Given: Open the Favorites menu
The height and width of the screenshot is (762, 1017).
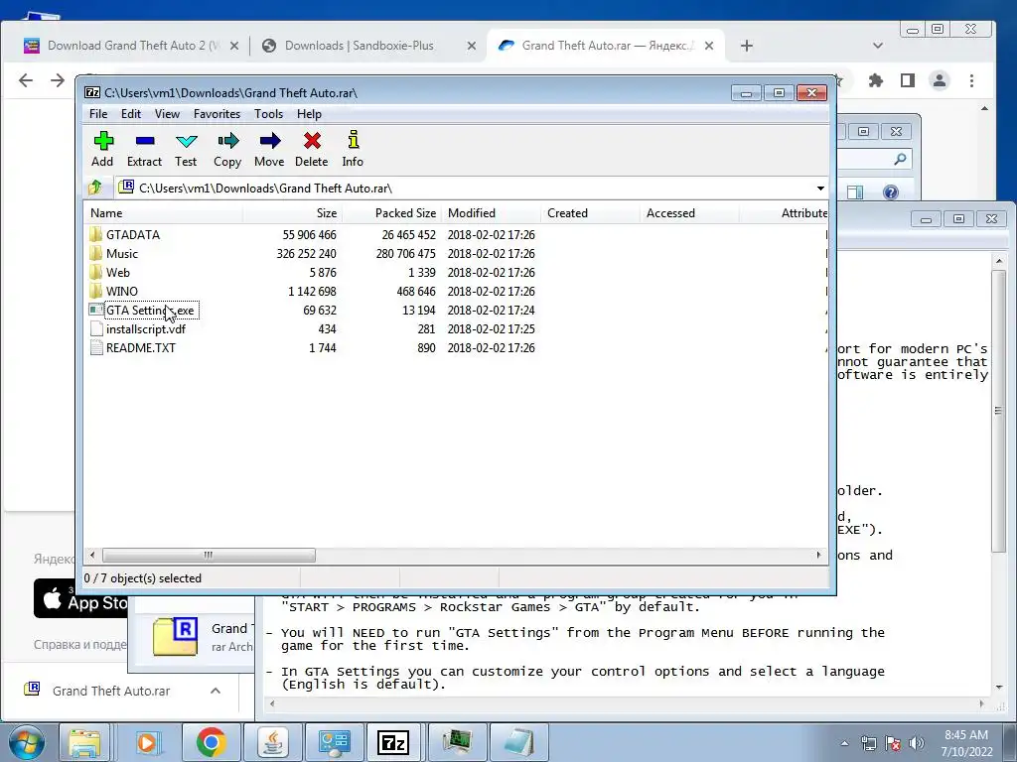Looking at the screenshot, I should pyautogui.click(x=217, y=114).
